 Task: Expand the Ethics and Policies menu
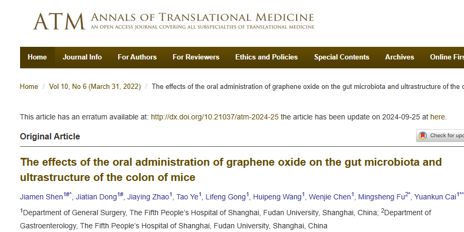tap(267, 57)
